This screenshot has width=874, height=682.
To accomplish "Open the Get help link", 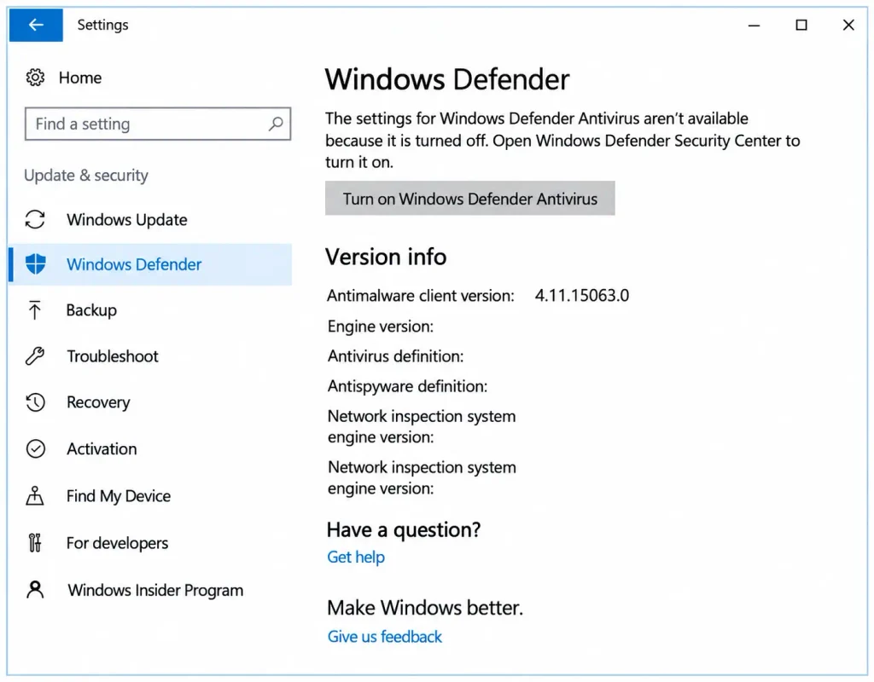I will click(x=356, y=557).
